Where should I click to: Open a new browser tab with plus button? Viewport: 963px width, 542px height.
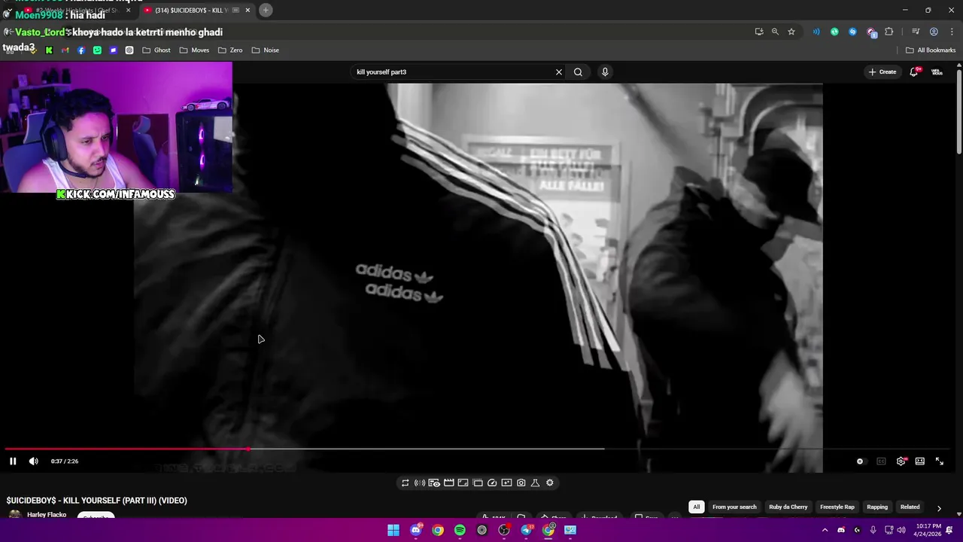pyautogui.click(x=266, y=10)
